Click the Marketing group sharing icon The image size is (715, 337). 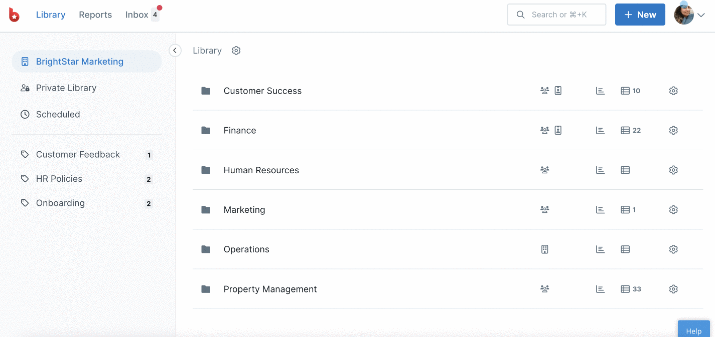(x=544, y=209)
